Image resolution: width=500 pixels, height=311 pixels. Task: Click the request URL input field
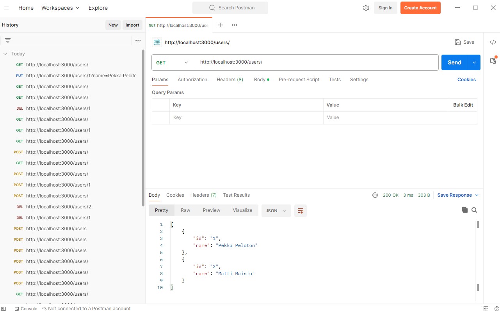pos(316,62)
